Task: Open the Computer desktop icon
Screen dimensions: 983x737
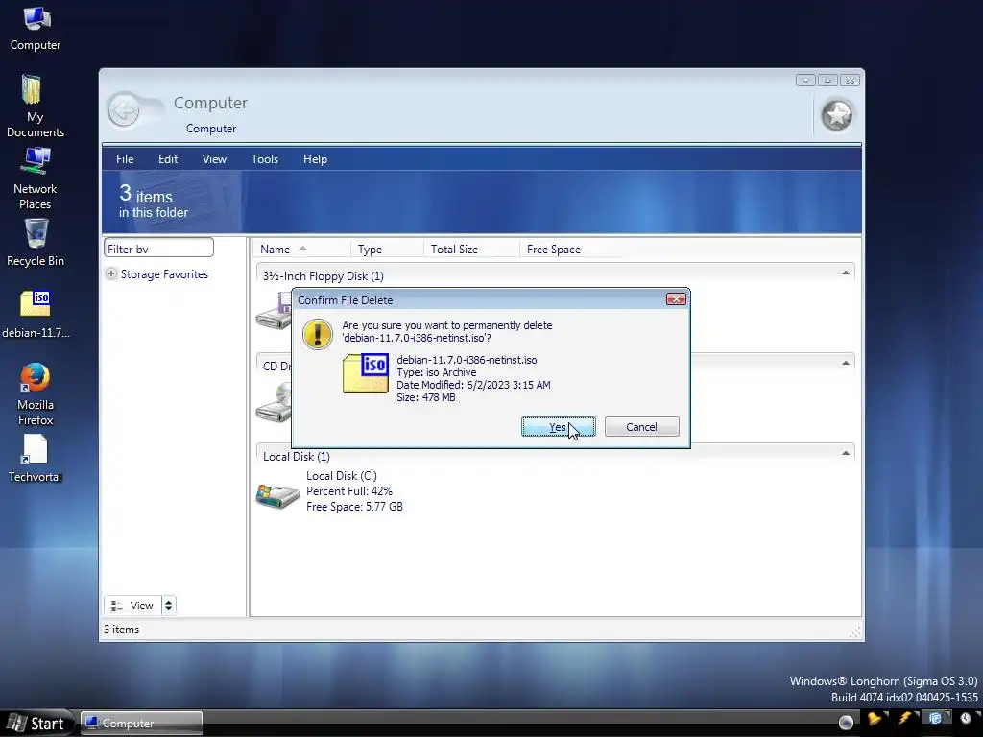Action: [36, 28]
